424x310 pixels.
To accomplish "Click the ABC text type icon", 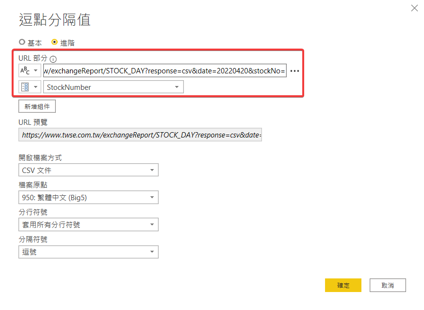I will (x=24, y=71).
